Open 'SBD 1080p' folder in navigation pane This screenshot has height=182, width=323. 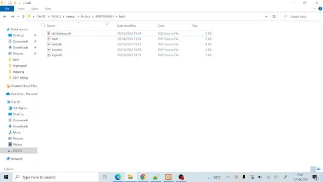[20, 78]
